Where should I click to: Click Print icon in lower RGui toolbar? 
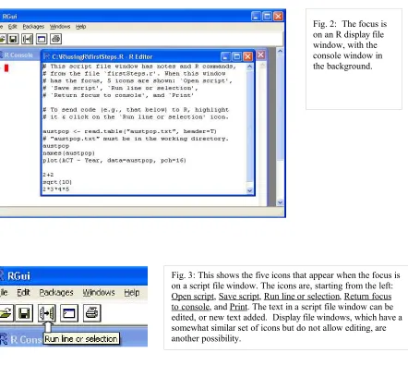point(91,313)
